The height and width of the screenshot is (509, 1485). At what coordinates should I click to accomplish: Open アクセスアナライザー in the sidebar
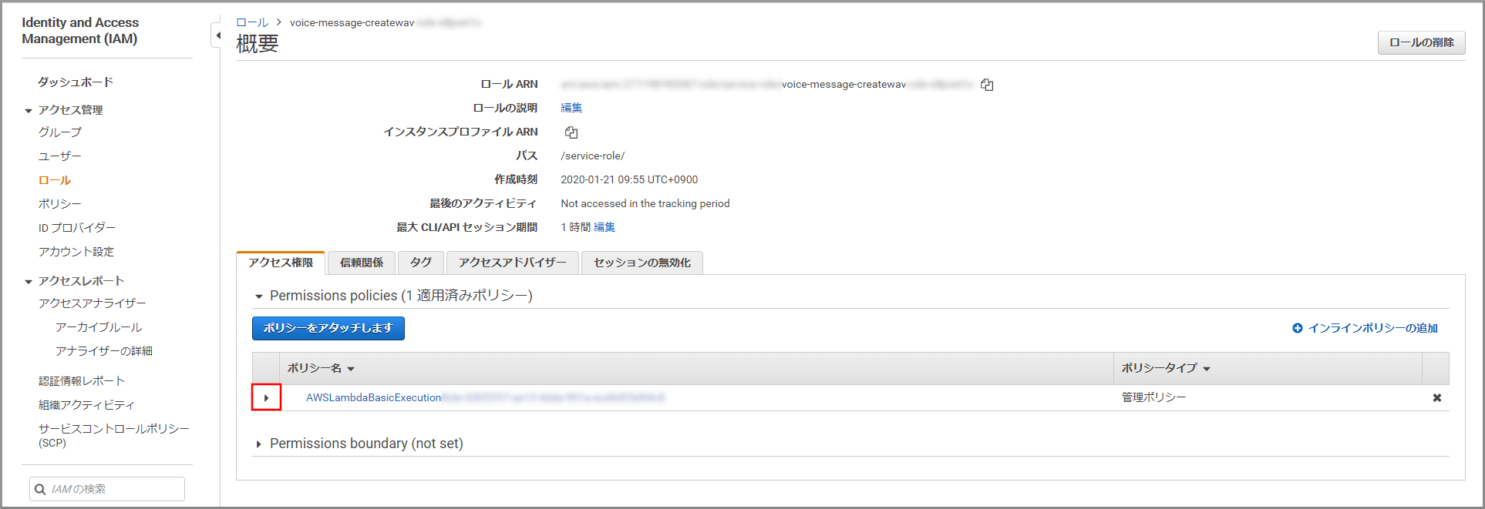coord(93,303)
